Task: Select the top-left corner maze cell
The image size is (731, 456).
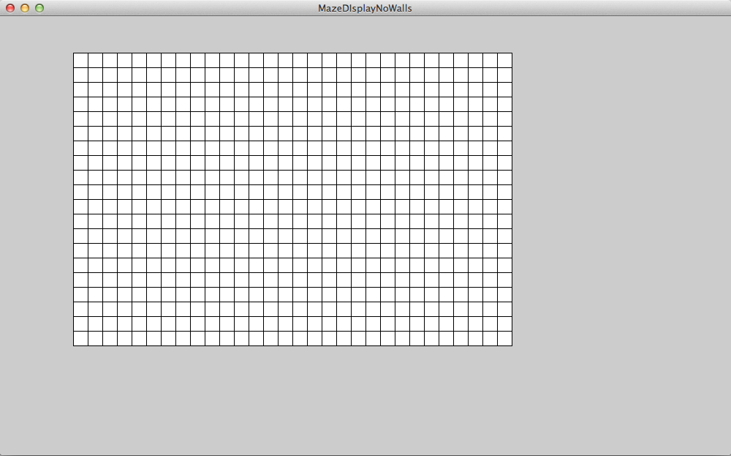Action: pos(80,60)
